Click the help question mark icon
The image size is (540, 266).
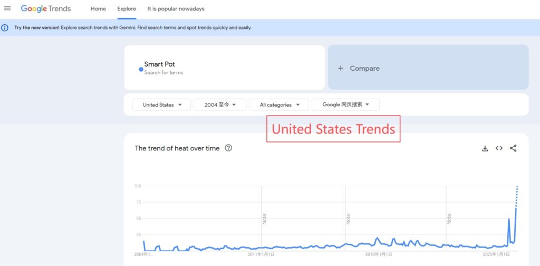coord(228,148)
